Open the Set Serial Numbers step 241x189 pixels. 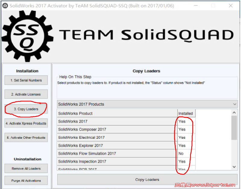tap(26, 80)
